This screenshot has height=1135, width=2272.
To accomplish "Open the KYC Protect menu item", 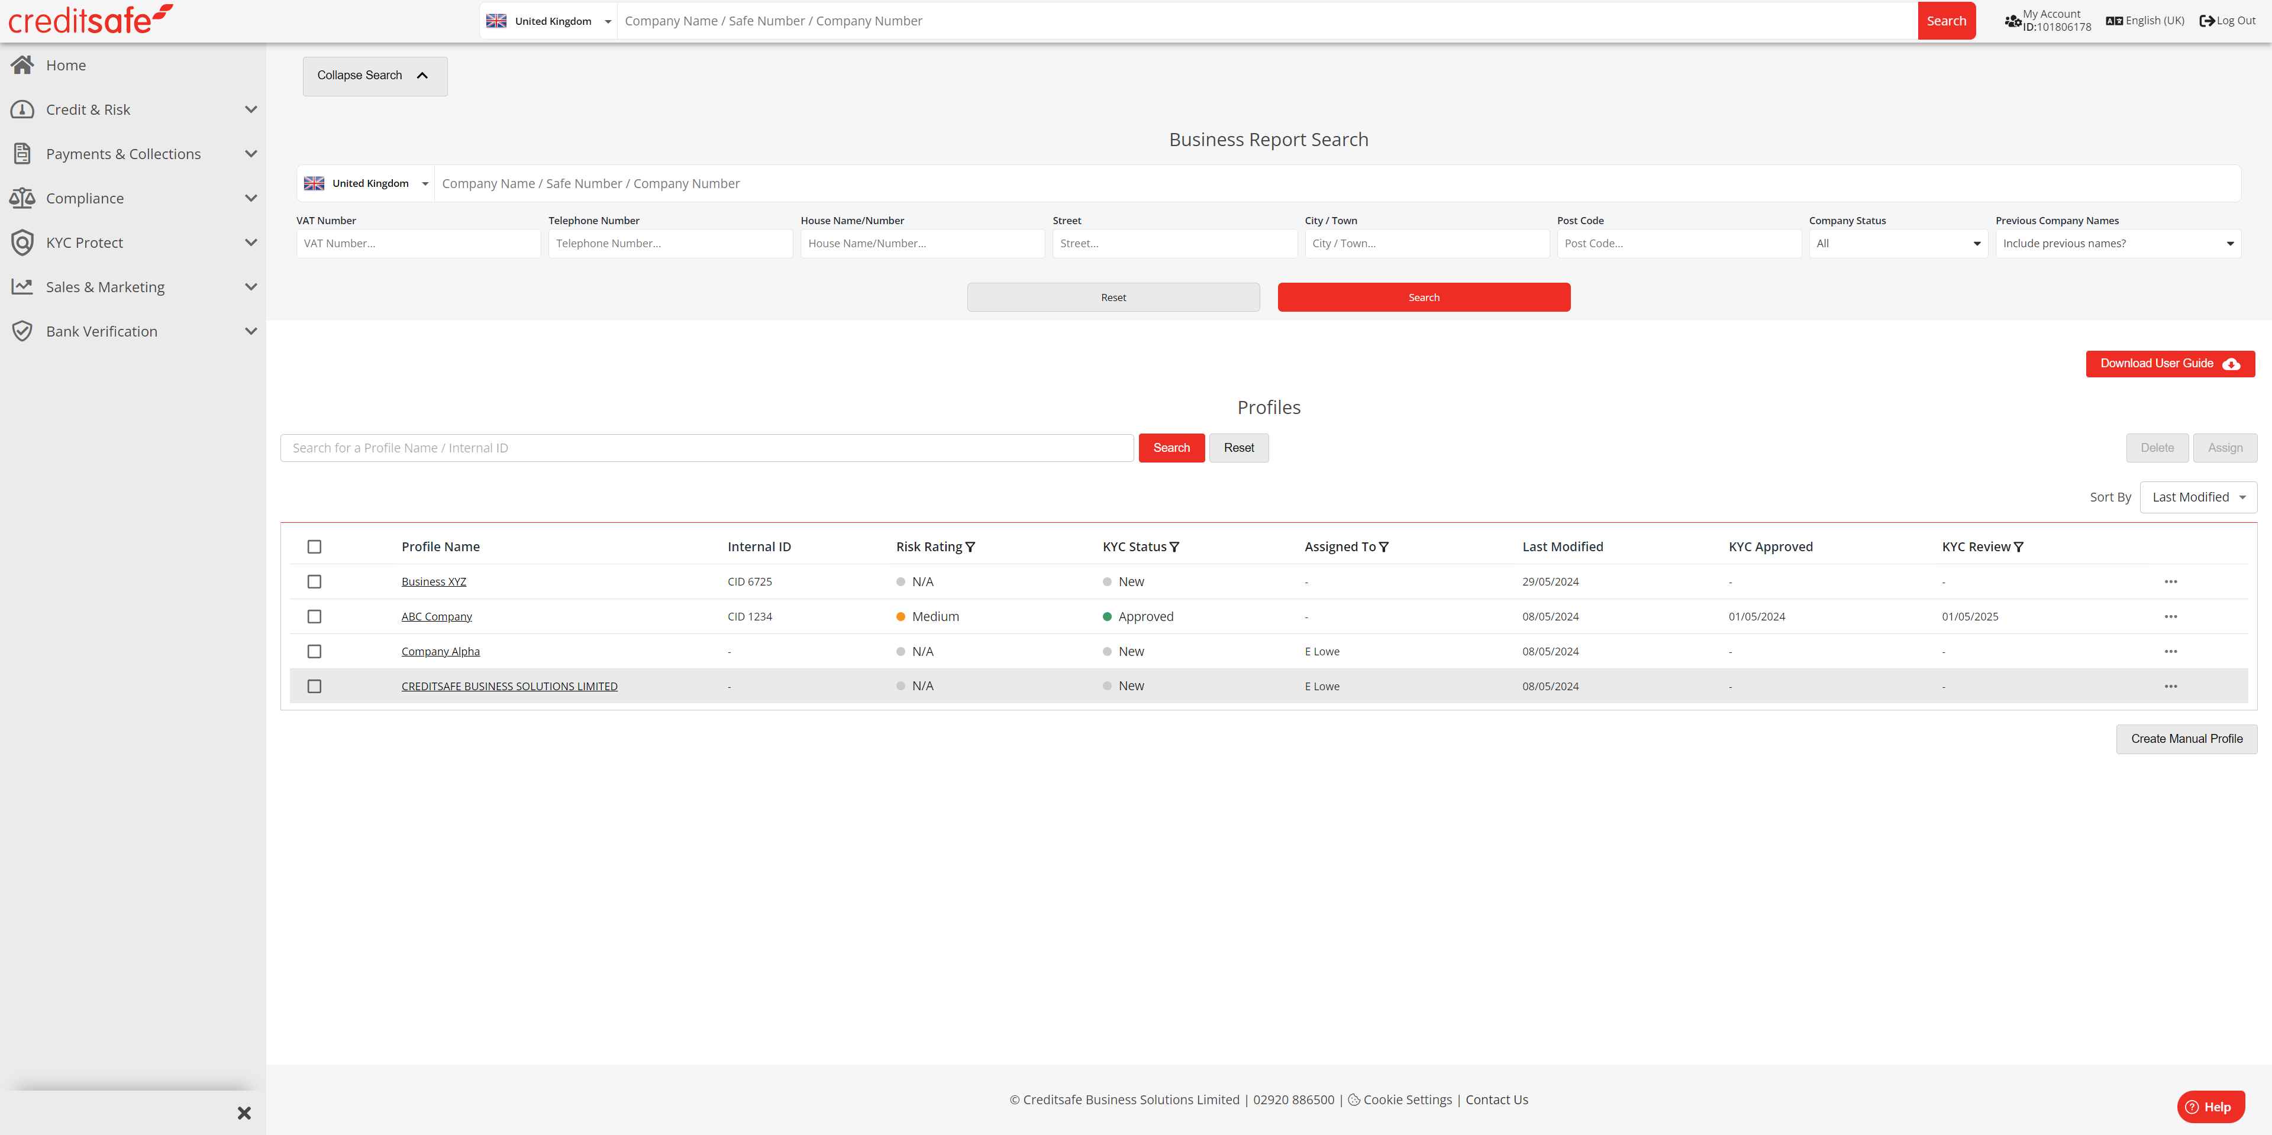I will tap(85, 242).
